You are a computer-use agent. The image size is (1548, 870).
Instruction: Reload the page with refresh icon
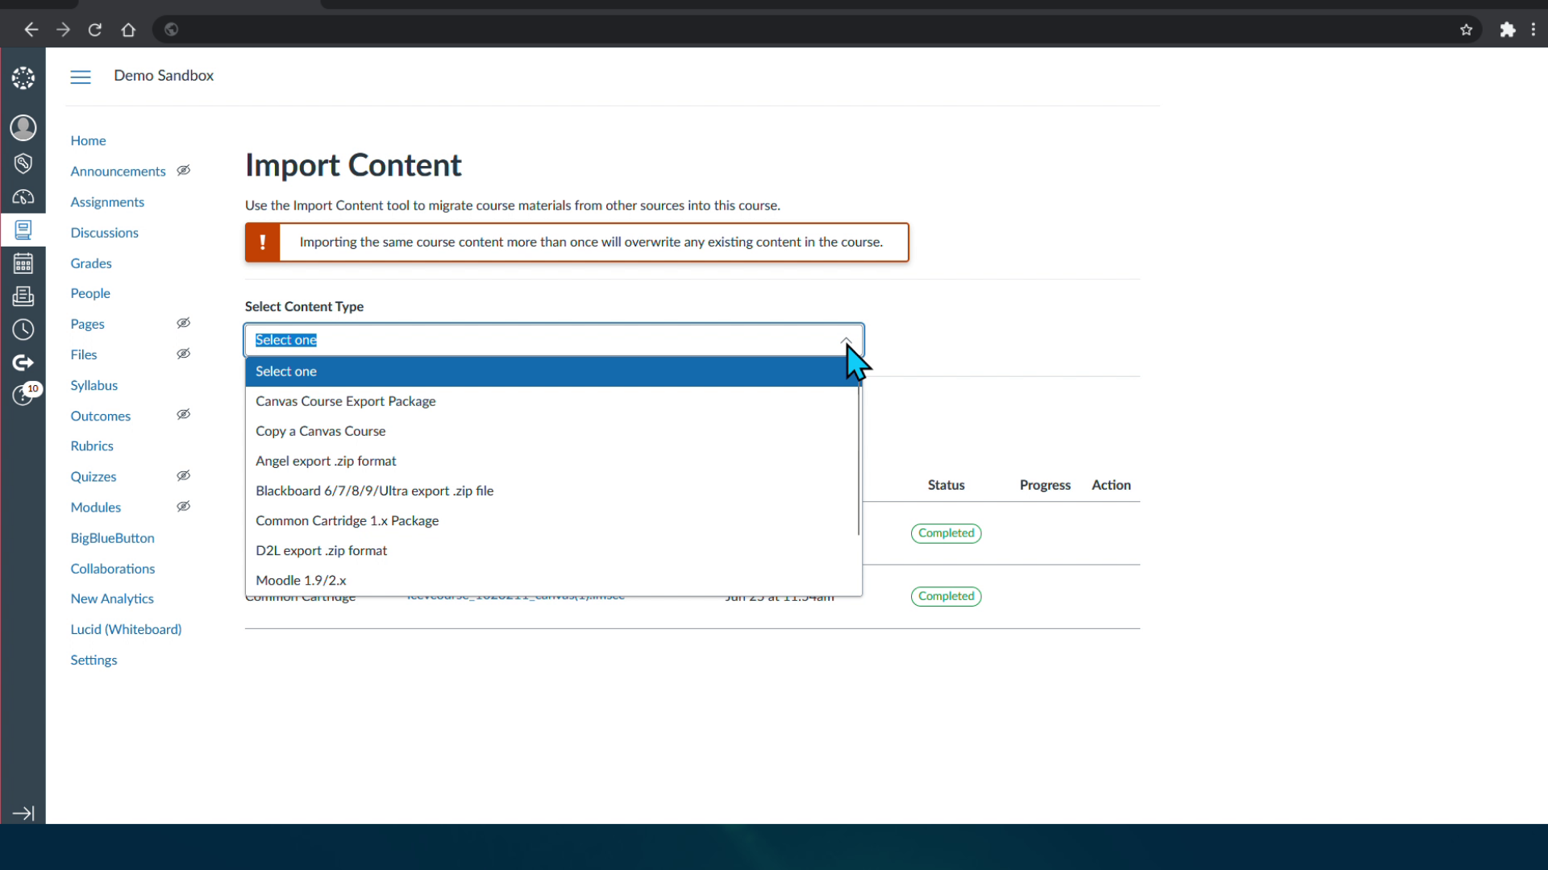coord(95,30)
